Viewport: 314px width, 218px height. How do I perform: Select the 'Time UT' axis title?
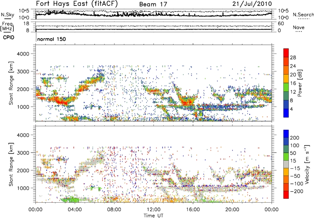[153, 215]
